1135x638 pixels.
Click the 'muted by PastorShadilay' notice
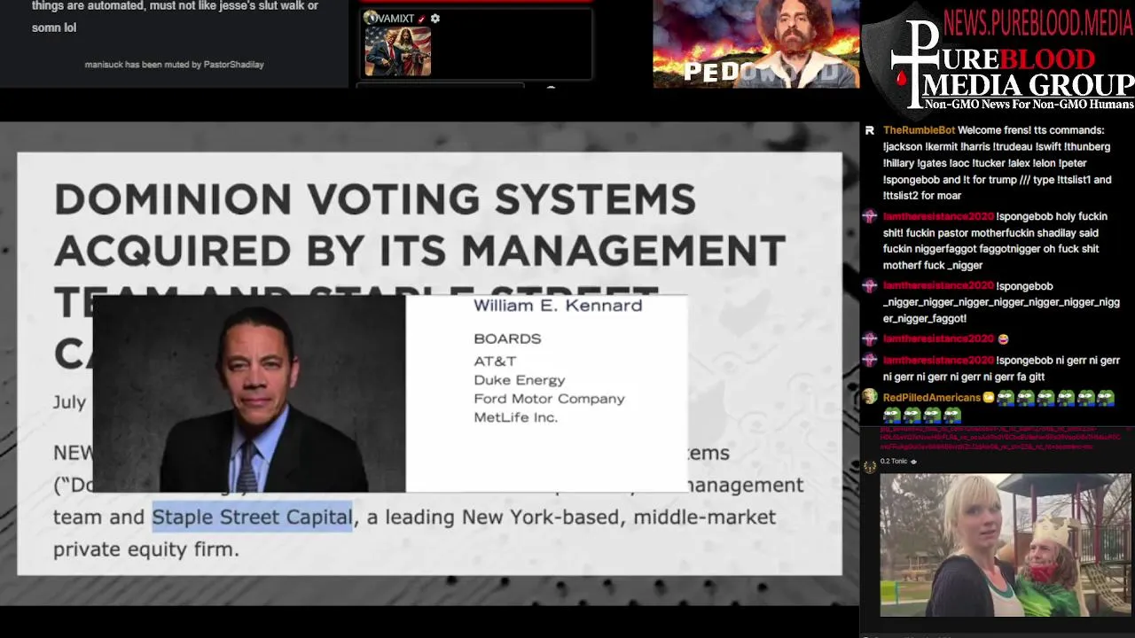point(175,65)
